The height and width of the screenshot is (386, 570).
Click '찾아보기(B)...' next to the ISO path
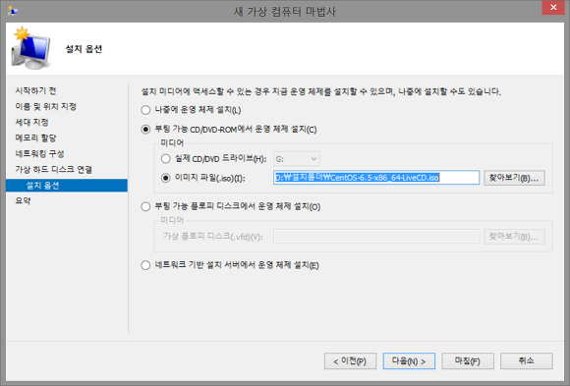click(514, 178)
